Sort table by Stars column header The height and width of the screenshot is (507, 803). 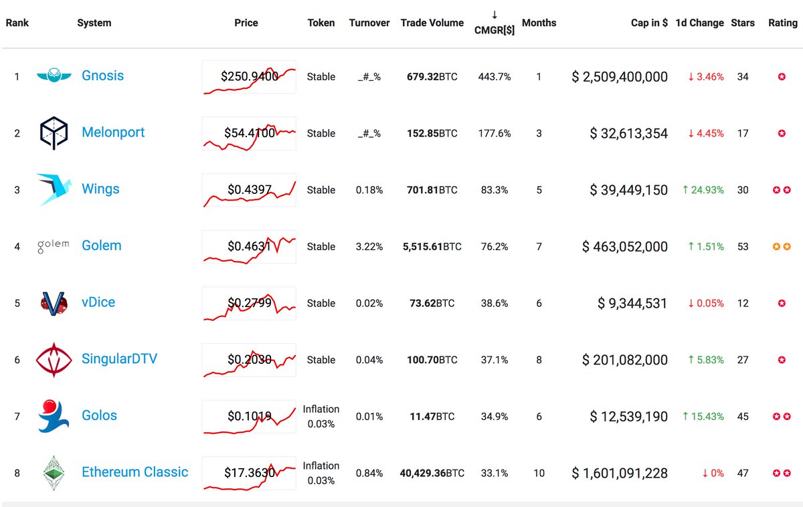743,23
